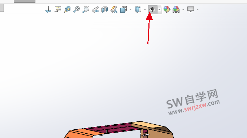Select the orange 3D model part

(82, 133)
